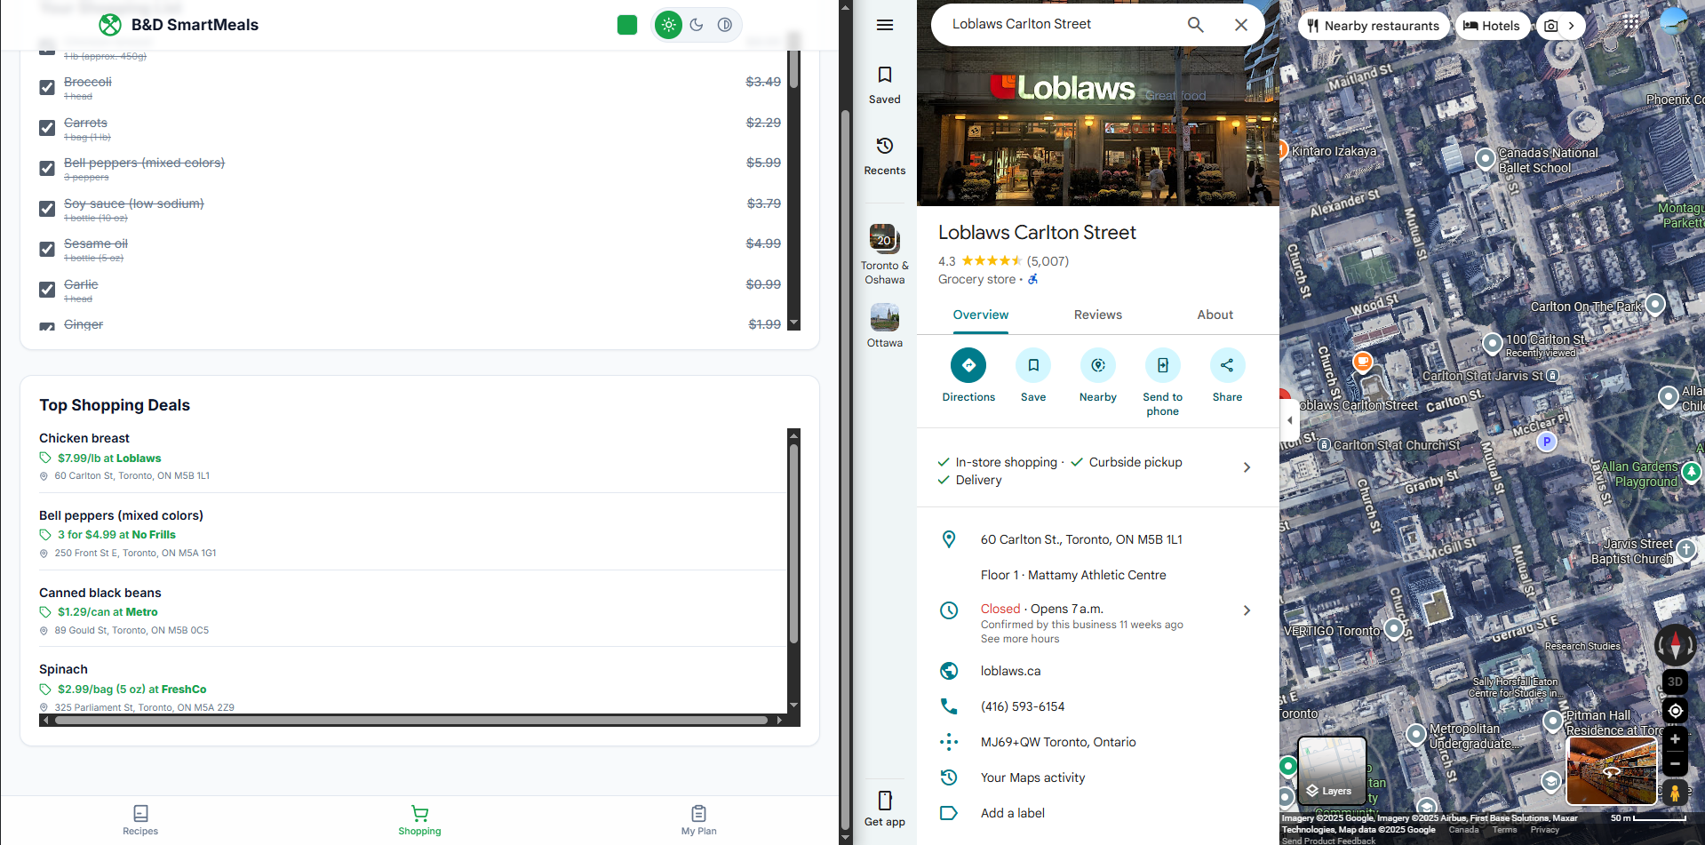Uncheck Bell peppers (mixed colors) checkbox
The height and width of the screenshot is (845, 1705).
pyautogui.click(x=47, y=168)
